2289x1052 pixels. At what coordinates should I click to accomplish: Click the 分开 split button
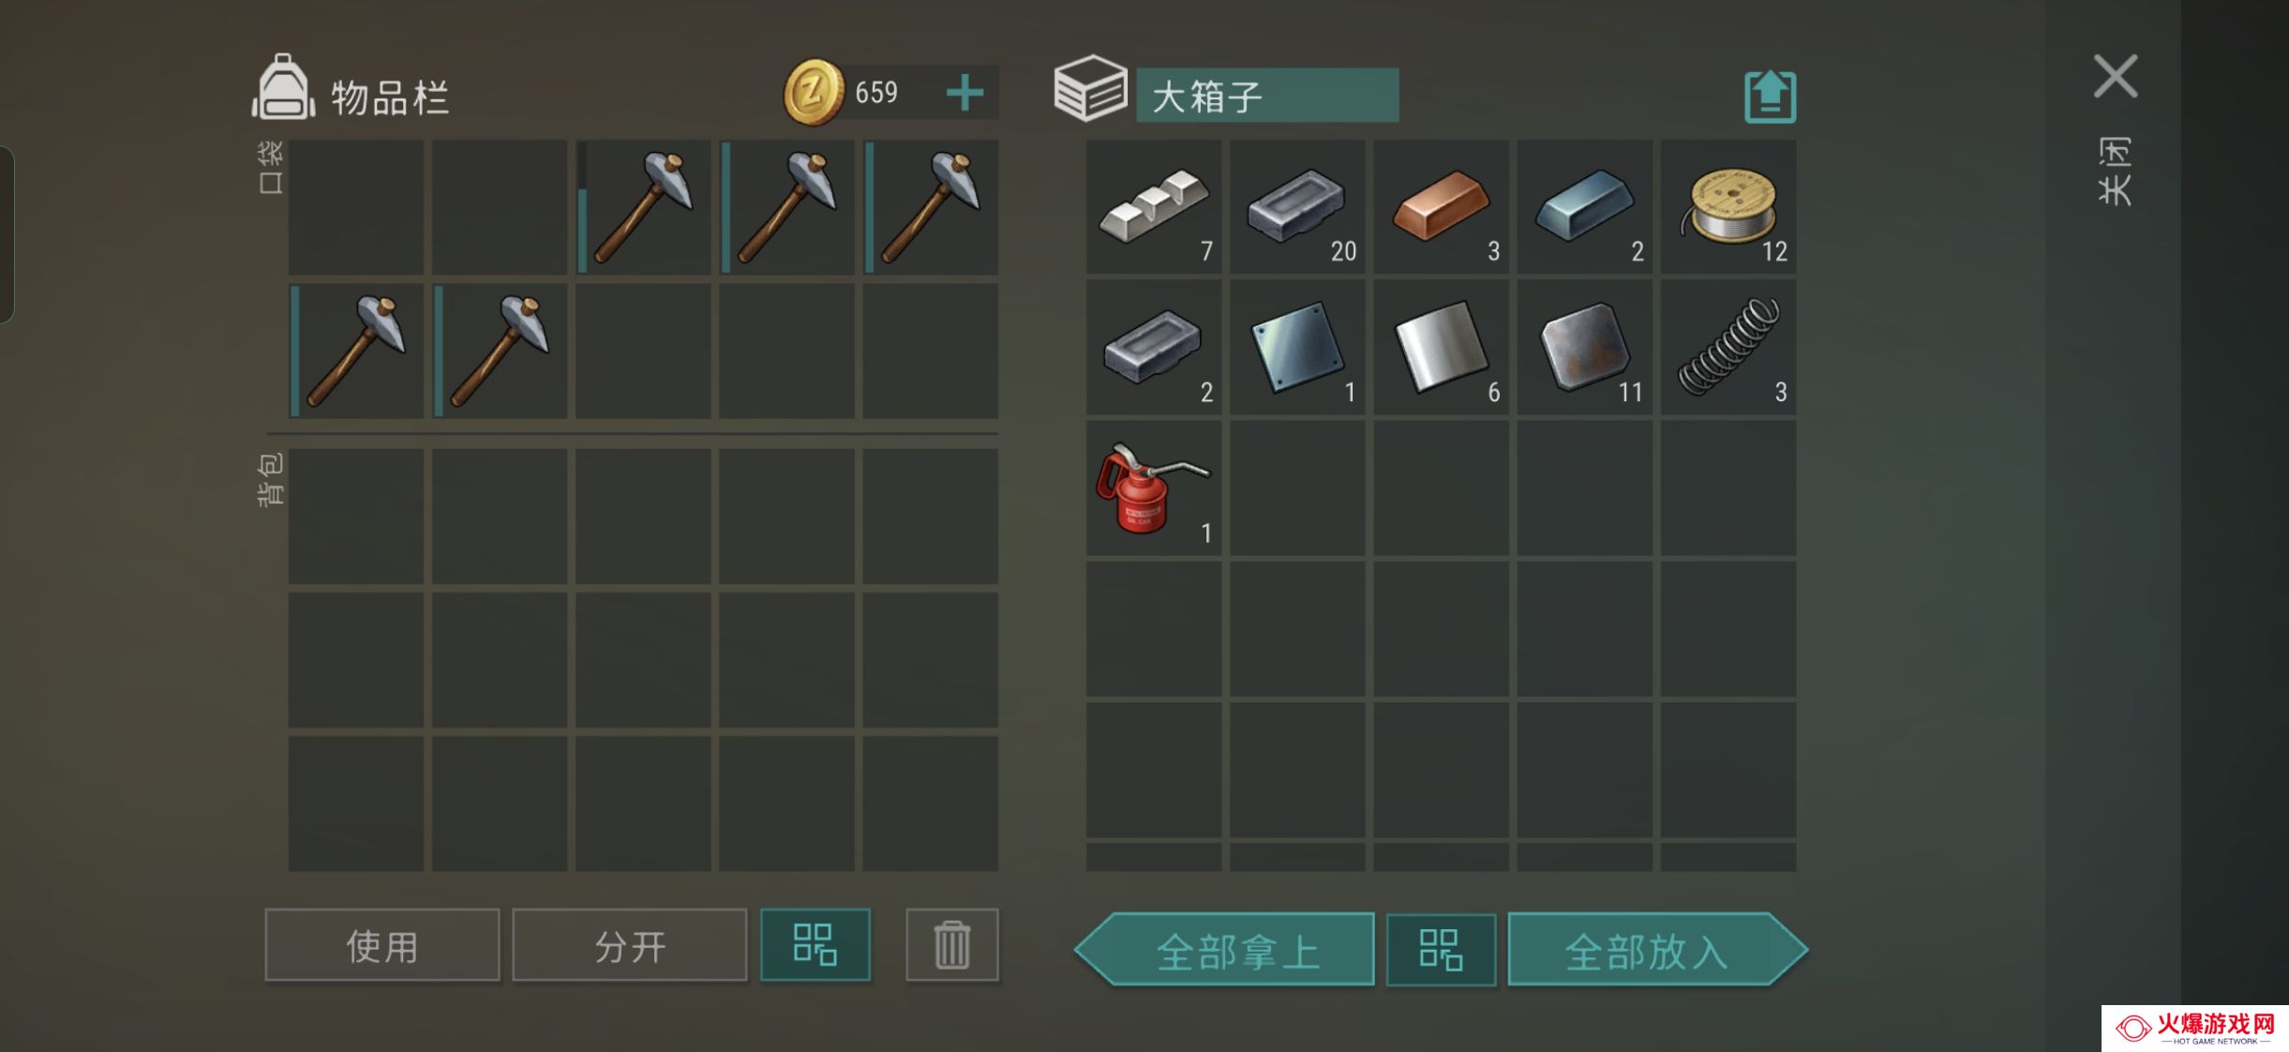click(630, 944)
